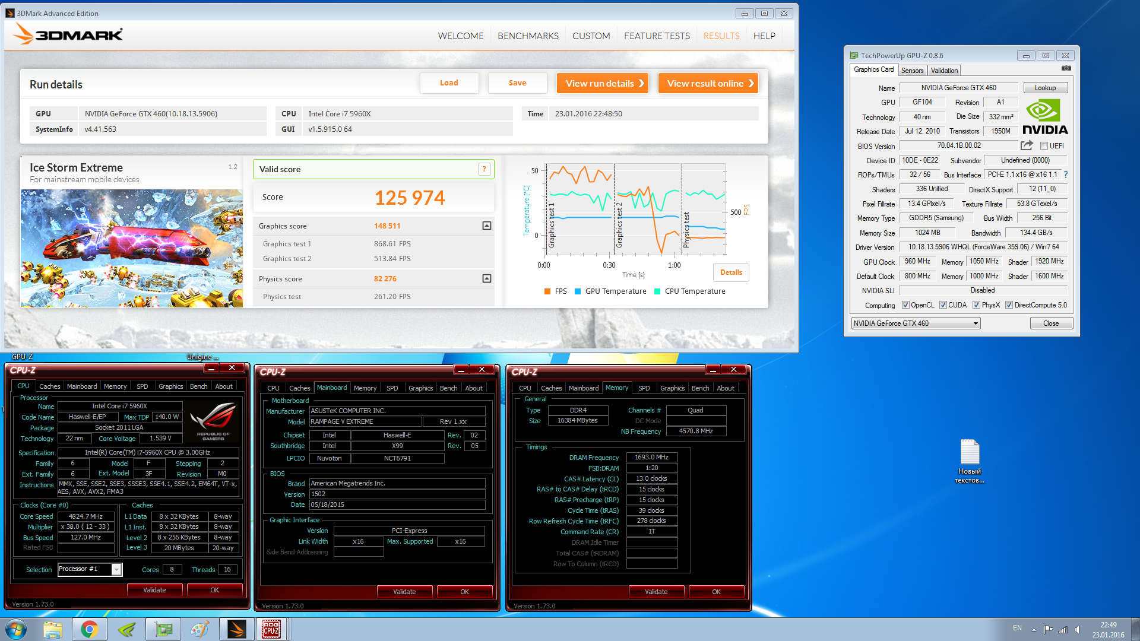Open GPU selection dropdown in GPU-Z
The height and width of the screenshot is (641, 1140).
click(x=916, y=323)
